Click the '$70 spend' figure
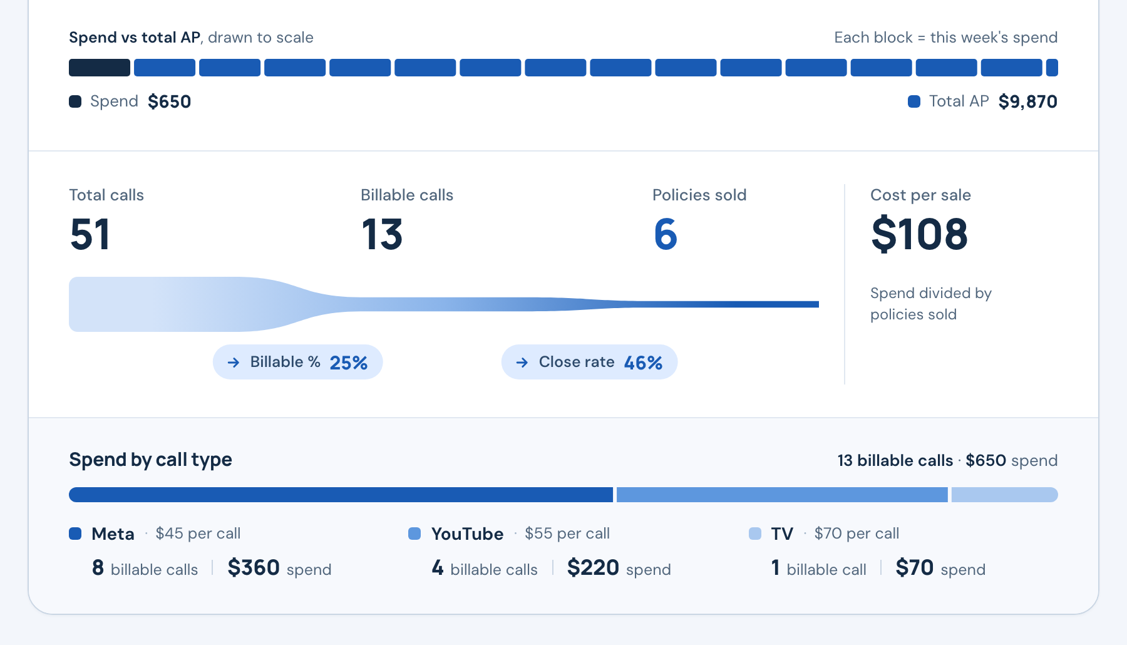This screenshot has height=645, width=1127. coord(940,569)
